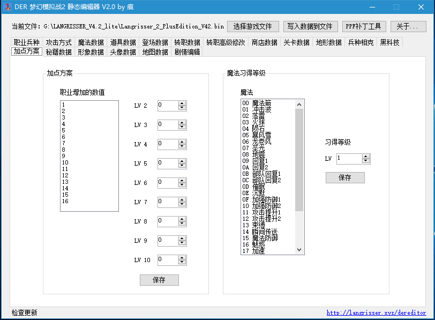Screen dimensions: 435x320
Task: Click the app icon in title bar
Action: pos(8,7)
